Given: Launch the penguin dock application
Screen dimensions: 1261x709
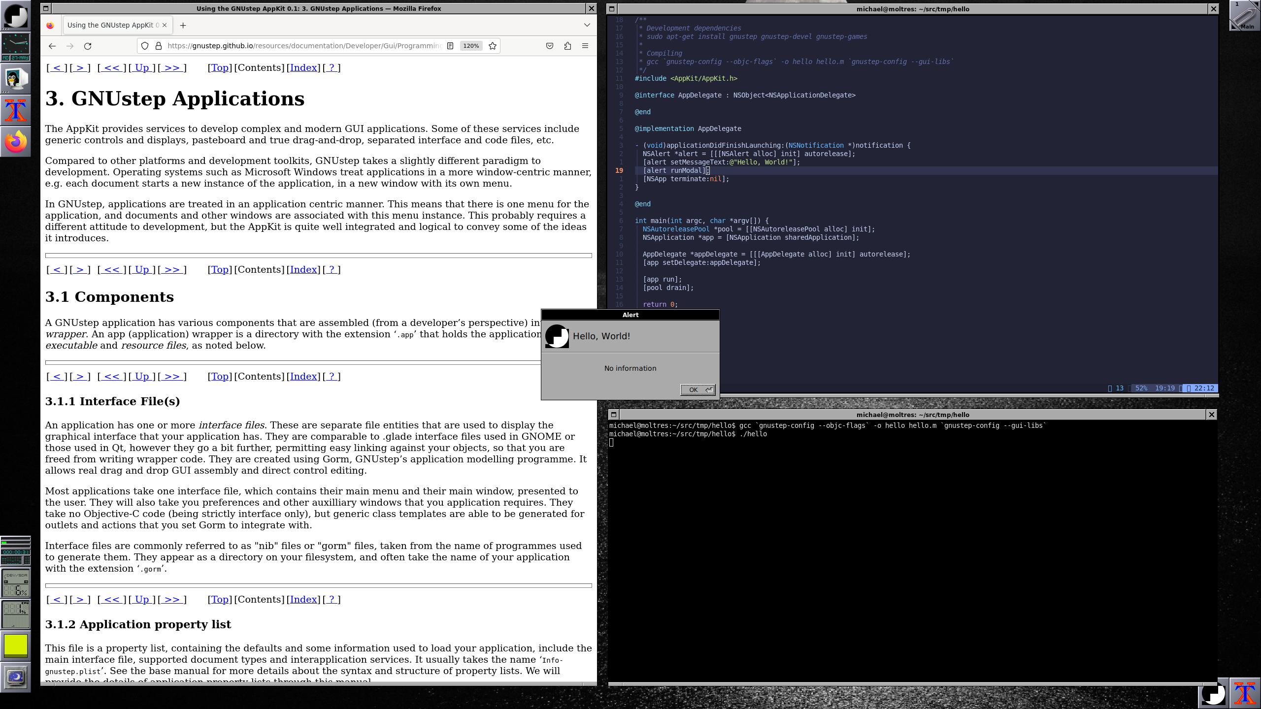Looking at the screenshot, I should pos(16,79).
